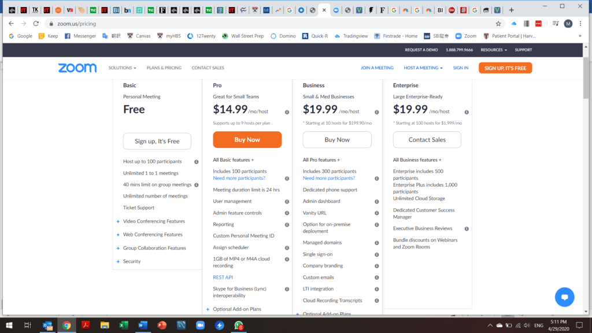The image size is (592, 333).
Task: Expand the Security features section
Action: tap(132, 261)
